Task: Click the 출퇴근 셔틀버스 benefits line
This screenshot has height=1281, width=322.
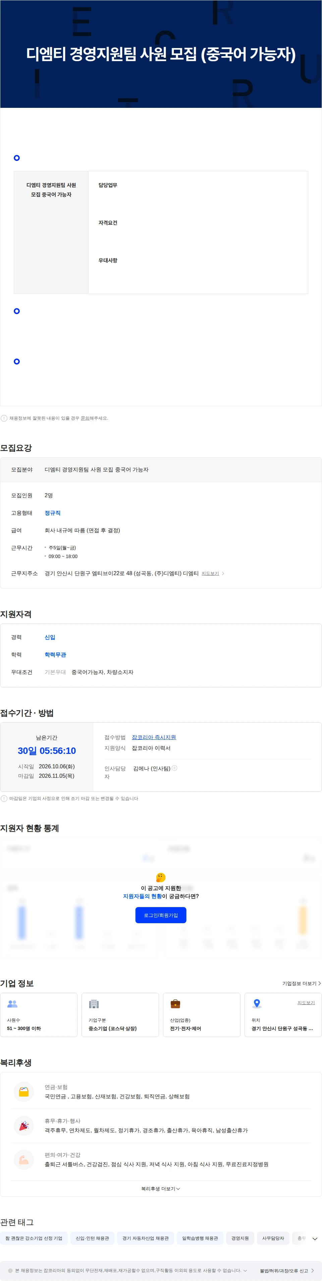Action: (156, 1164)
